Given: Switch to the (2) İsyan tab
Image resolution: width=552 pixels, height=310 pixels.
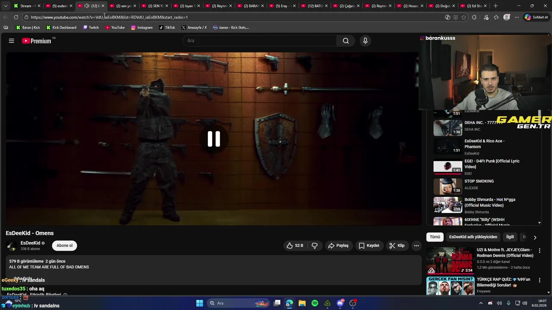Looking at the screenshot, I should click(186, 6).
